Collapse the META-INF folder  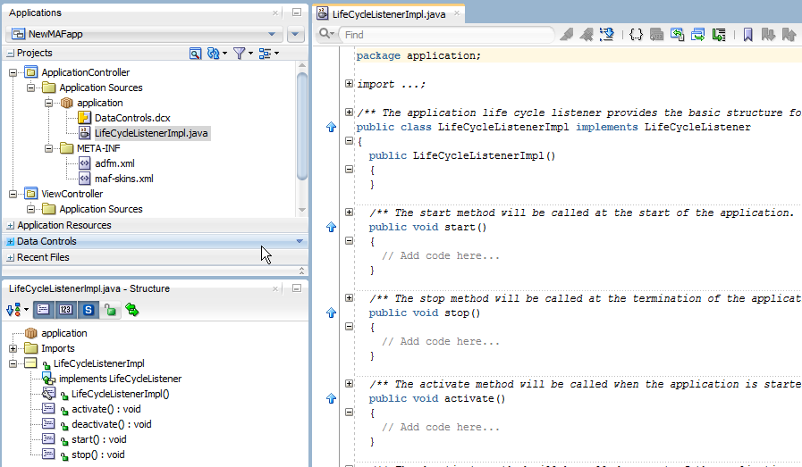pyautogui.click(x=48, y=149)
